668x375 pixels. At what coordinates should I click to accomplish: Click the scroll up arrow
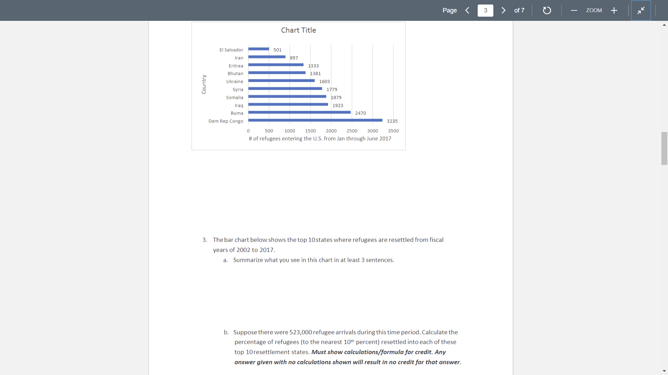pyautogui.click(x=664, y=25)
